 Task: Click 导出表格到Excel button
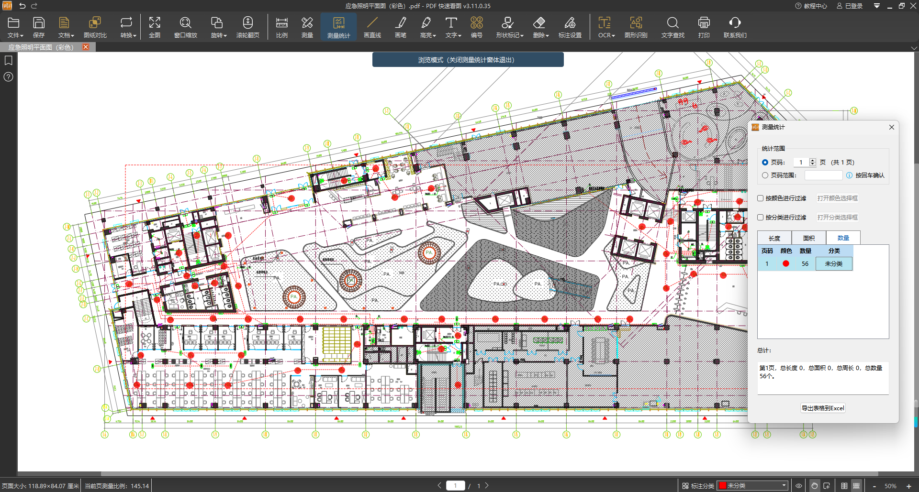[x=823, y=408]
